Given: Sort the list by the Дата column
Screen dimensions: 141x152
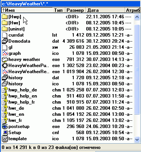Looking at the screenshot, I should pyautogui.click(x=105, y=10).
